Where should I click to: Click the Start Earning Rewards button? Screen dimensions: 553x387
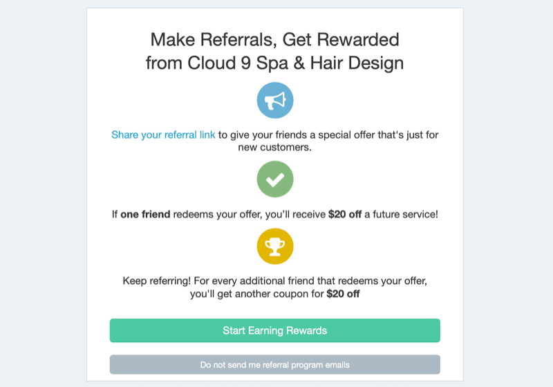coord(274,330)
